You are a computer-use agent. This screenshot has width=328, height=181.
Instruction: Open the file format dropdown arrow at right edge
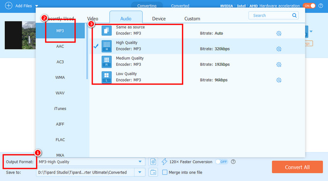click(x=311, y=31)
